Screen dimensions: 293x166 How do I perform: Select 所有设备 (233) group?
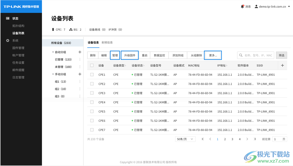63,43
